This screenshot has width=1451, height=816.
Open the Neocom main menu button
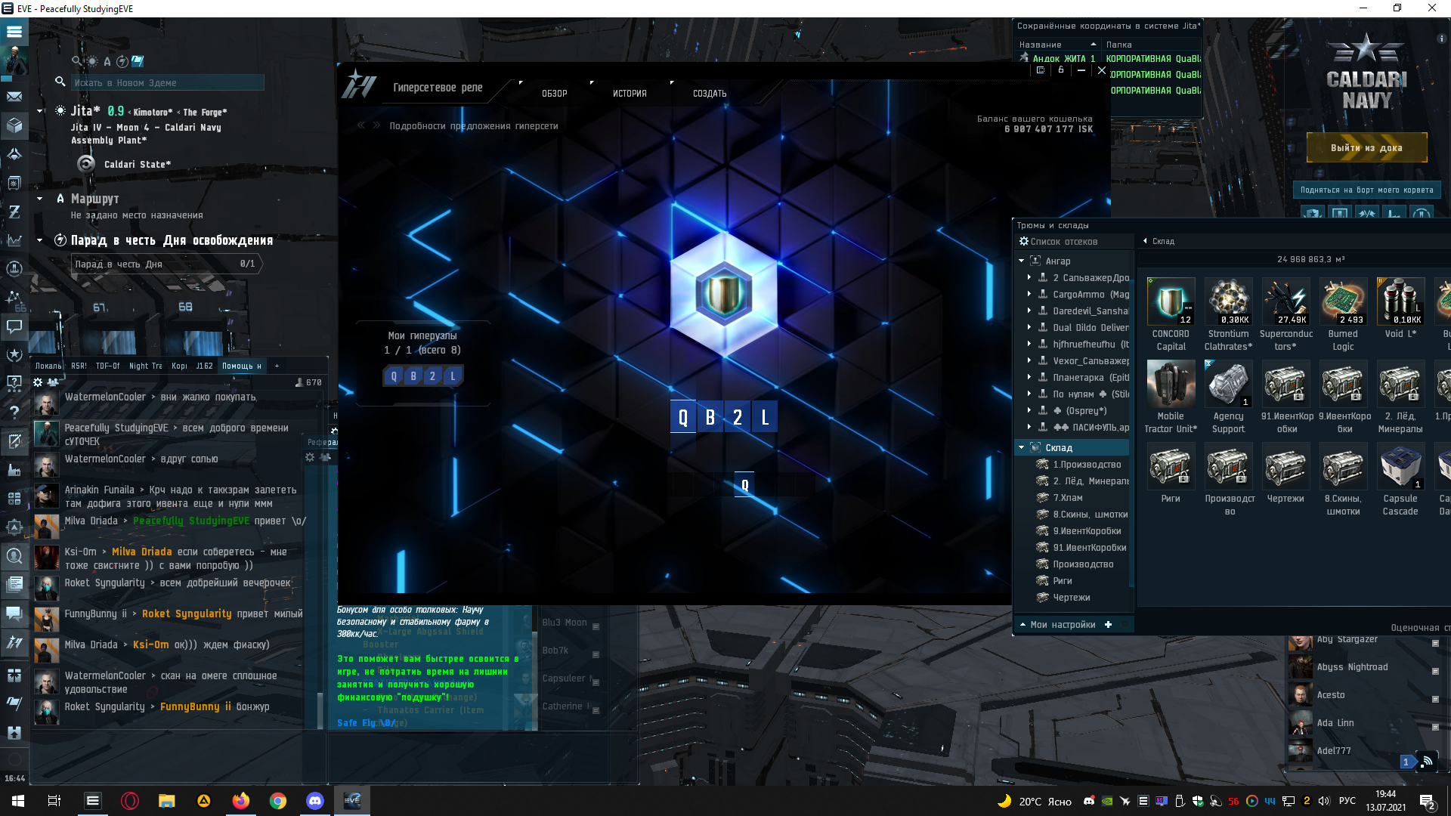14,32
